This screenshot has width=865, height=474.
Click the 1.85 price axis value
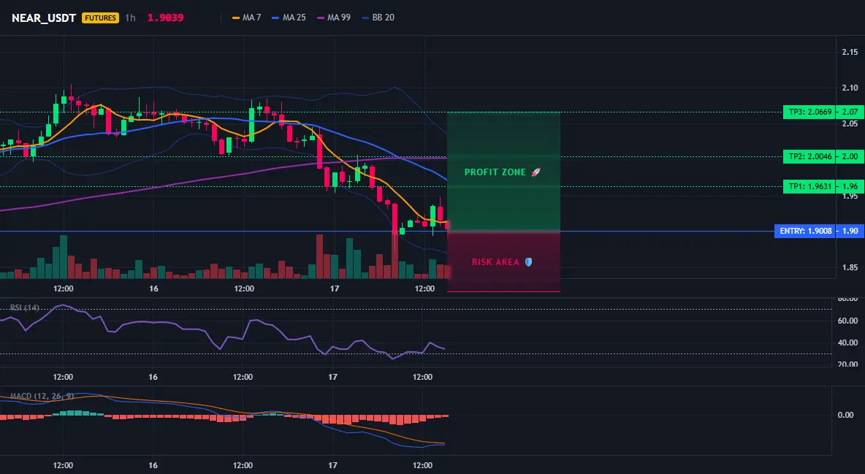pos(850,268)
